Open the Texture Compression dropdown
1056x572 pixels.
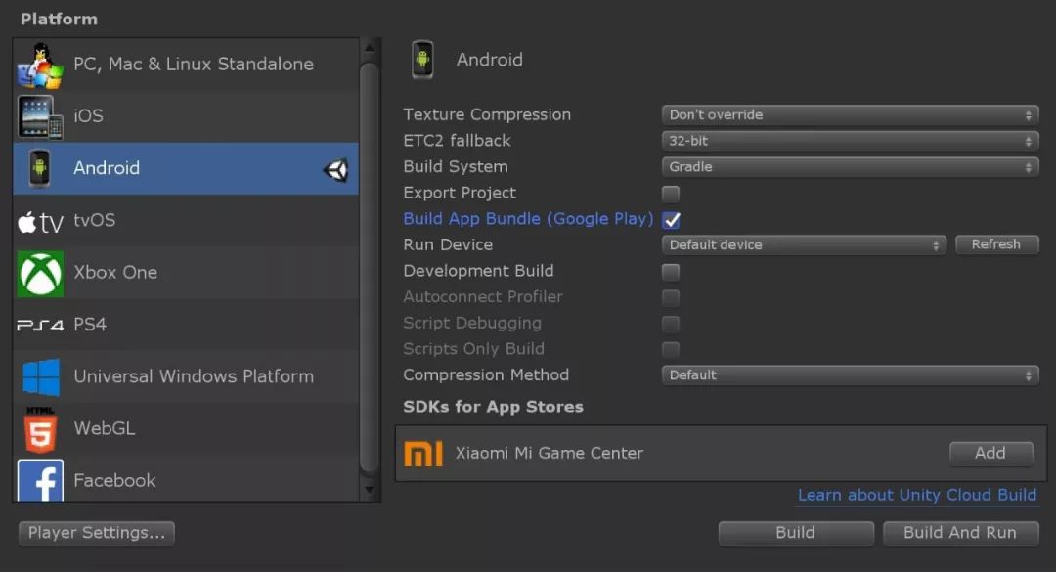[850, 115]
